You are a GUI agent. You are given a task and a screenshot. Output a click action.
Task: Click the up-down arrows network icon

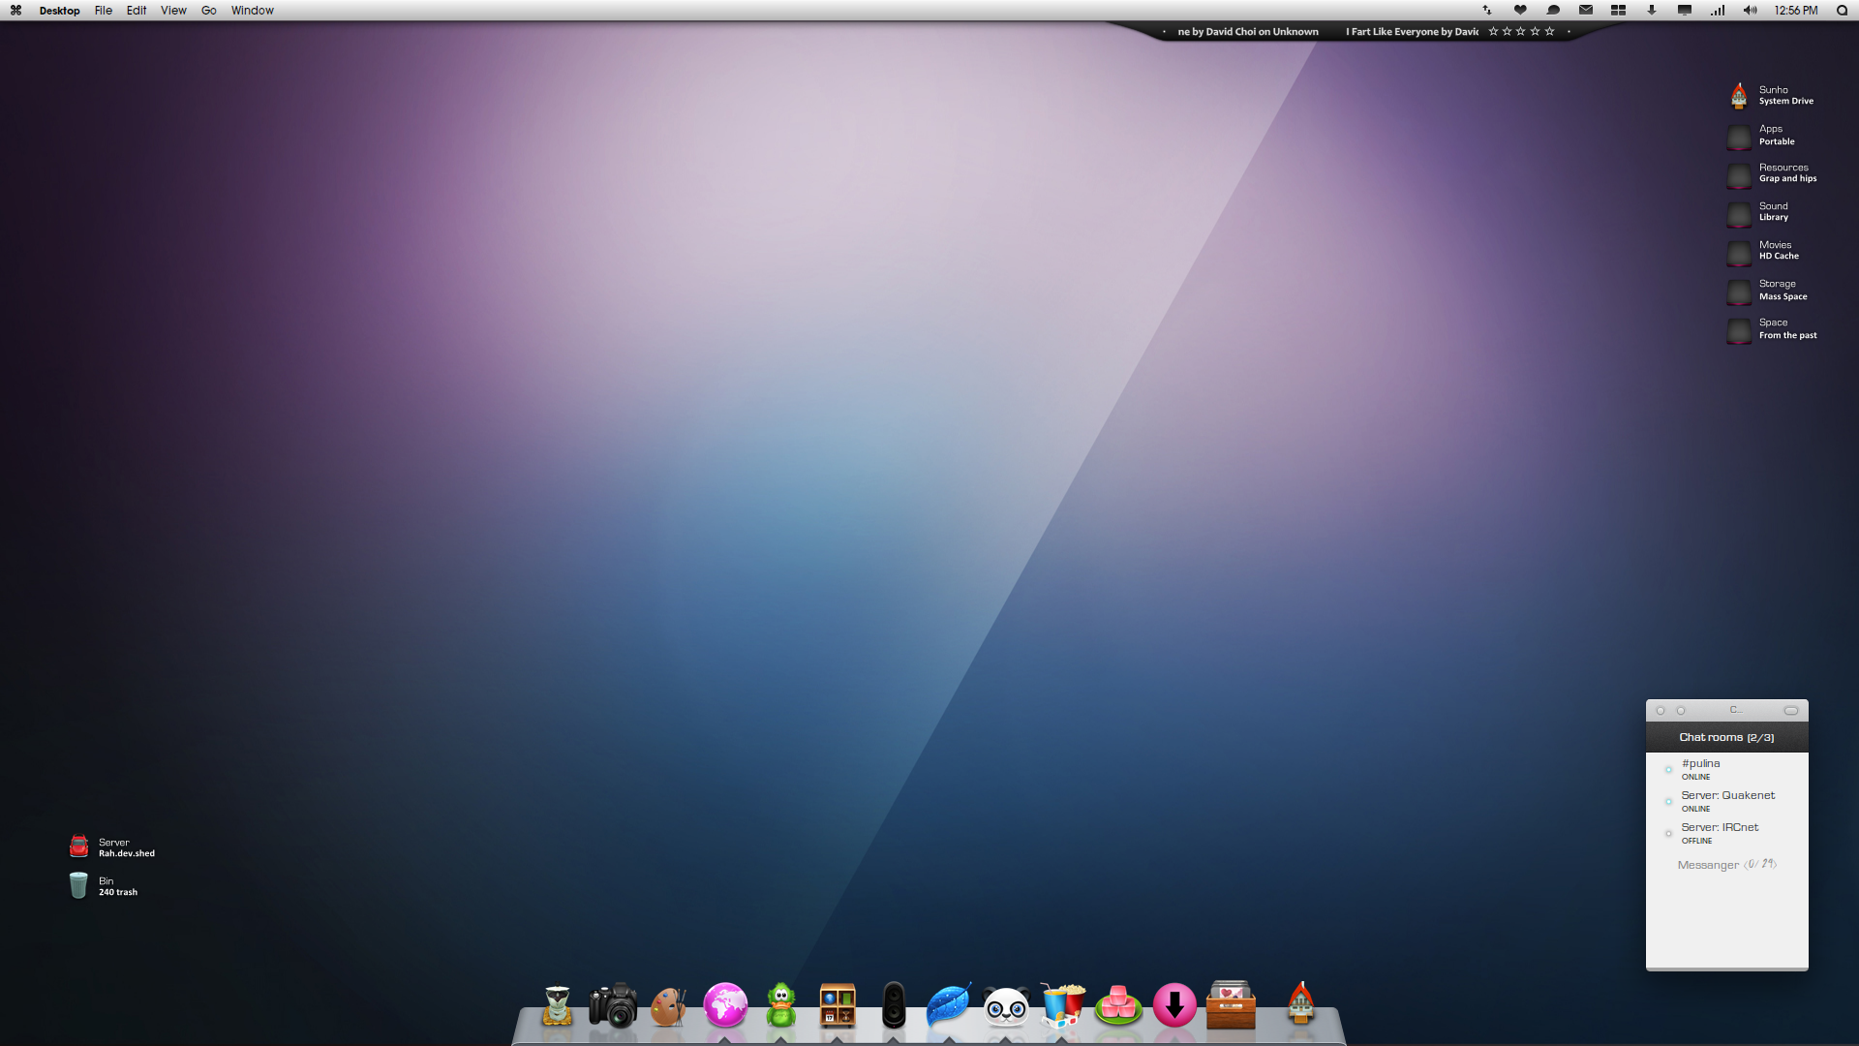pyautogui.click(x=1487, y=11)
